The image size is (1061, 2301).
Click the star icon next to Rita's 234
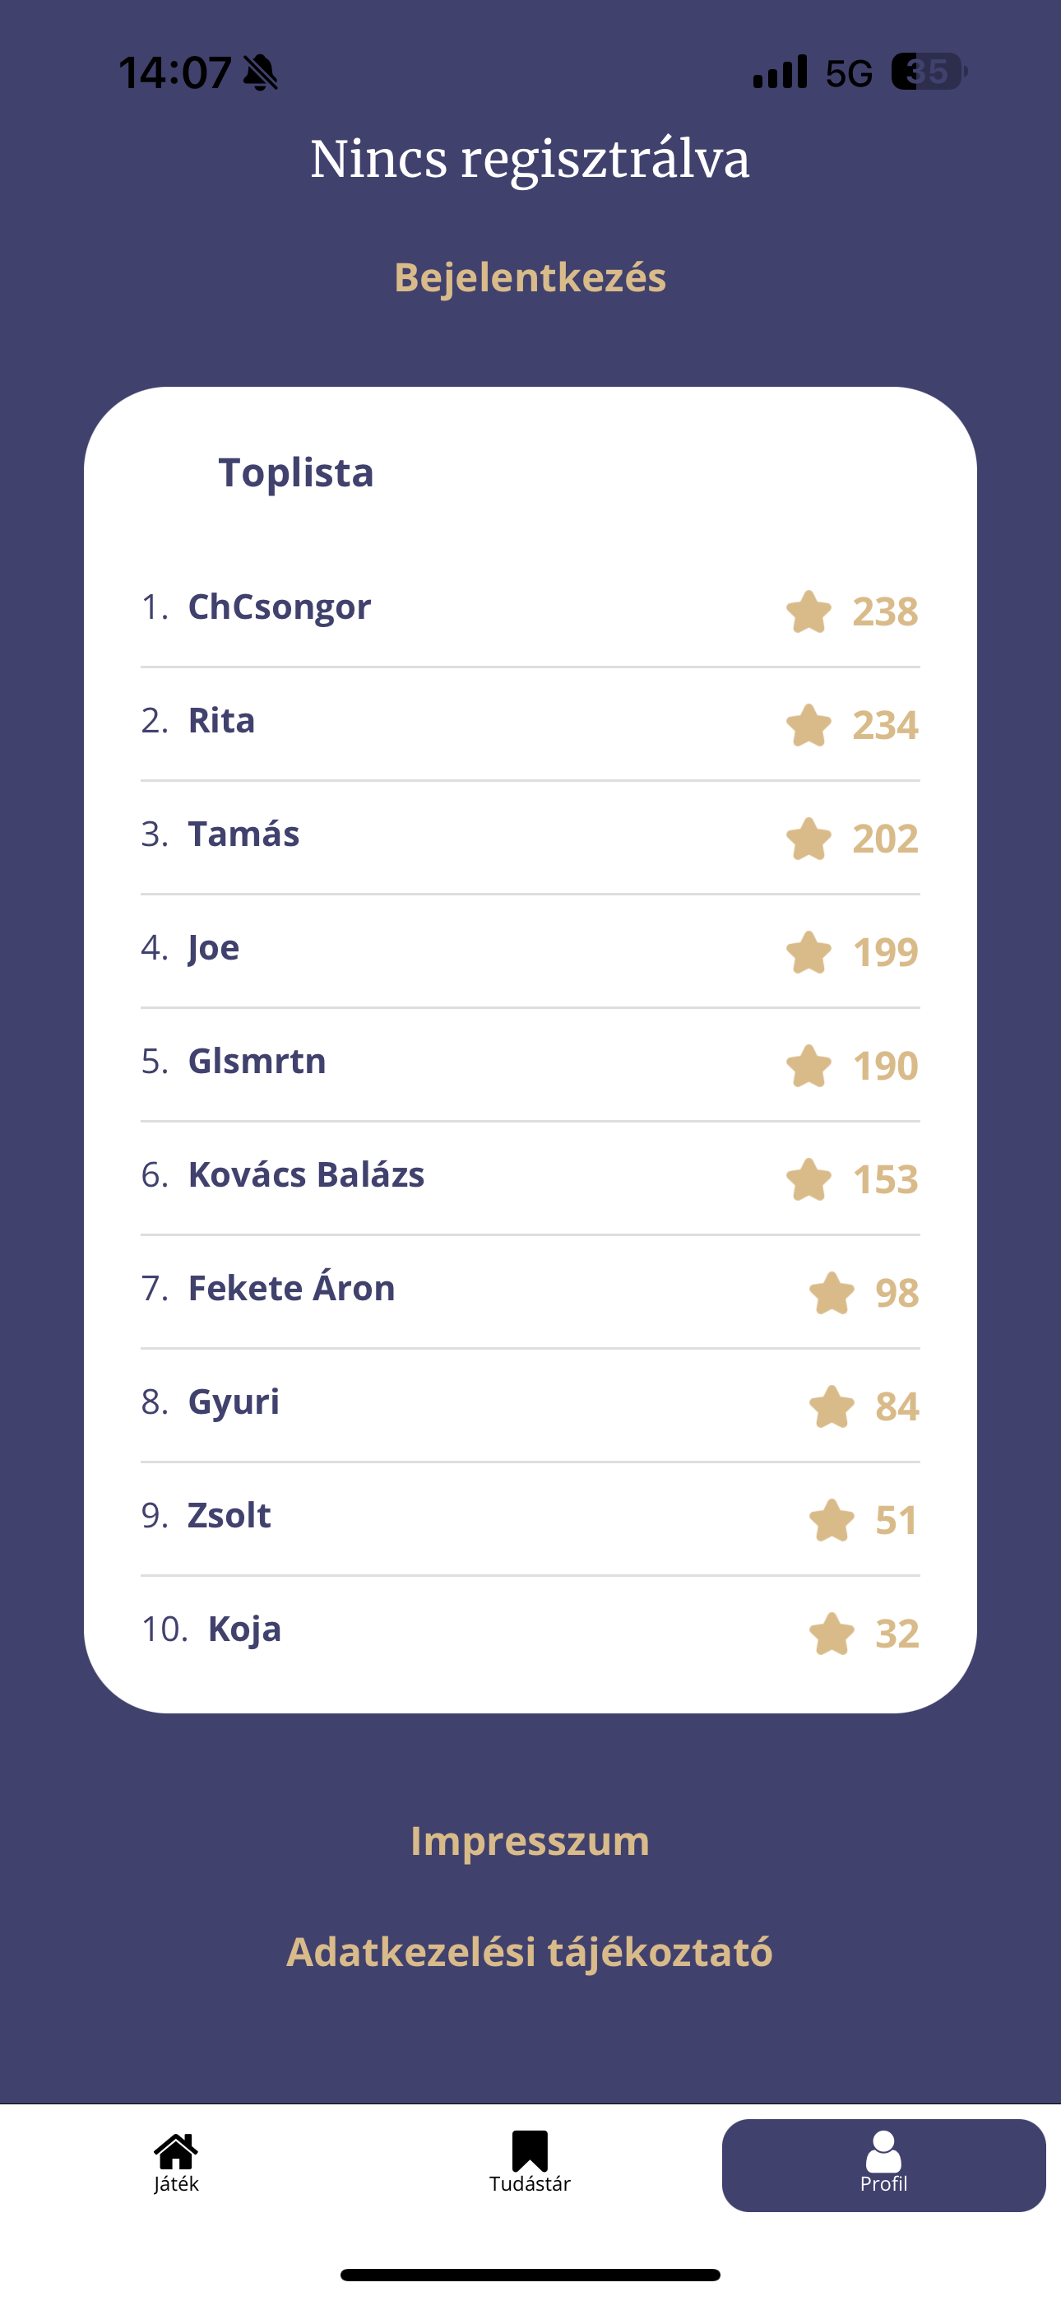[809, 725]
